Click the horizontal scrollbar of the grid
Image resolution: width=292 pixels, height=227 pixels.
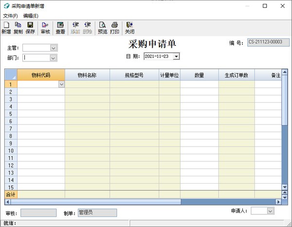[x=97, y=202]
